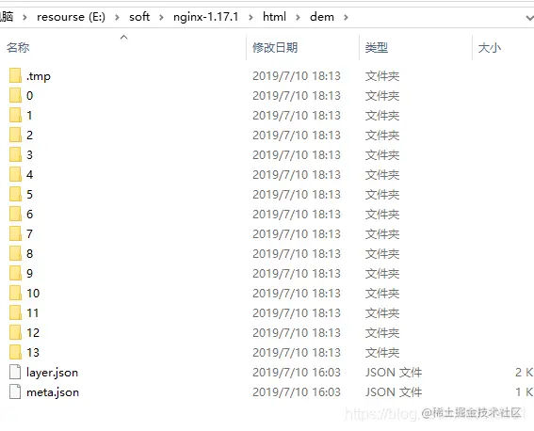The width and height of the screenshot is (534, 431).
Task: Sort by 名称 column header
Action: [18, 48]
